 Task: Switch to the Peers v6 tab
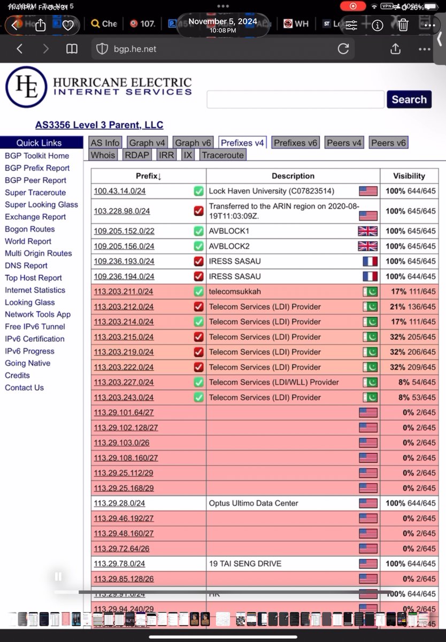tap(389, 143)
